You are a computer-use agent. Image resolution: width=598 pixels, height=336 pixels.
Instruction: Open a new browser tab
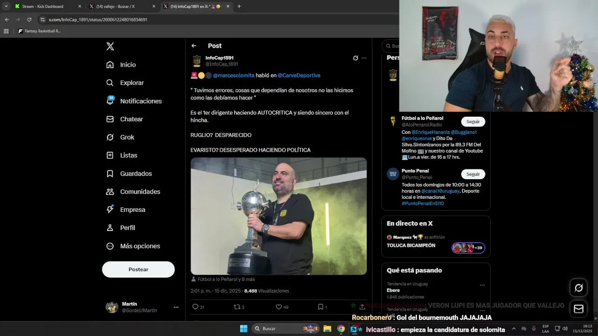239,7
